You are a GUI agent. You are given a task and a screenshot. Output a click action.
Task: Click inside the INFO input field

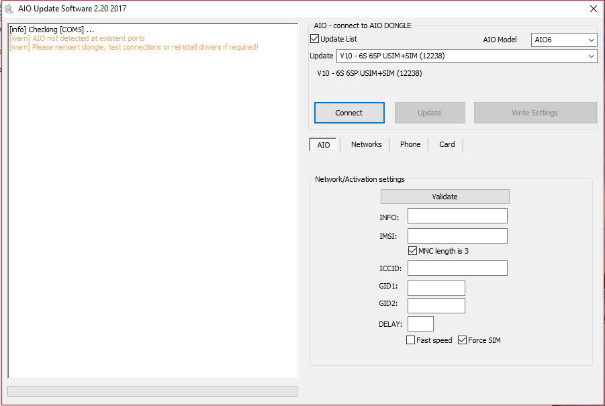457,216
